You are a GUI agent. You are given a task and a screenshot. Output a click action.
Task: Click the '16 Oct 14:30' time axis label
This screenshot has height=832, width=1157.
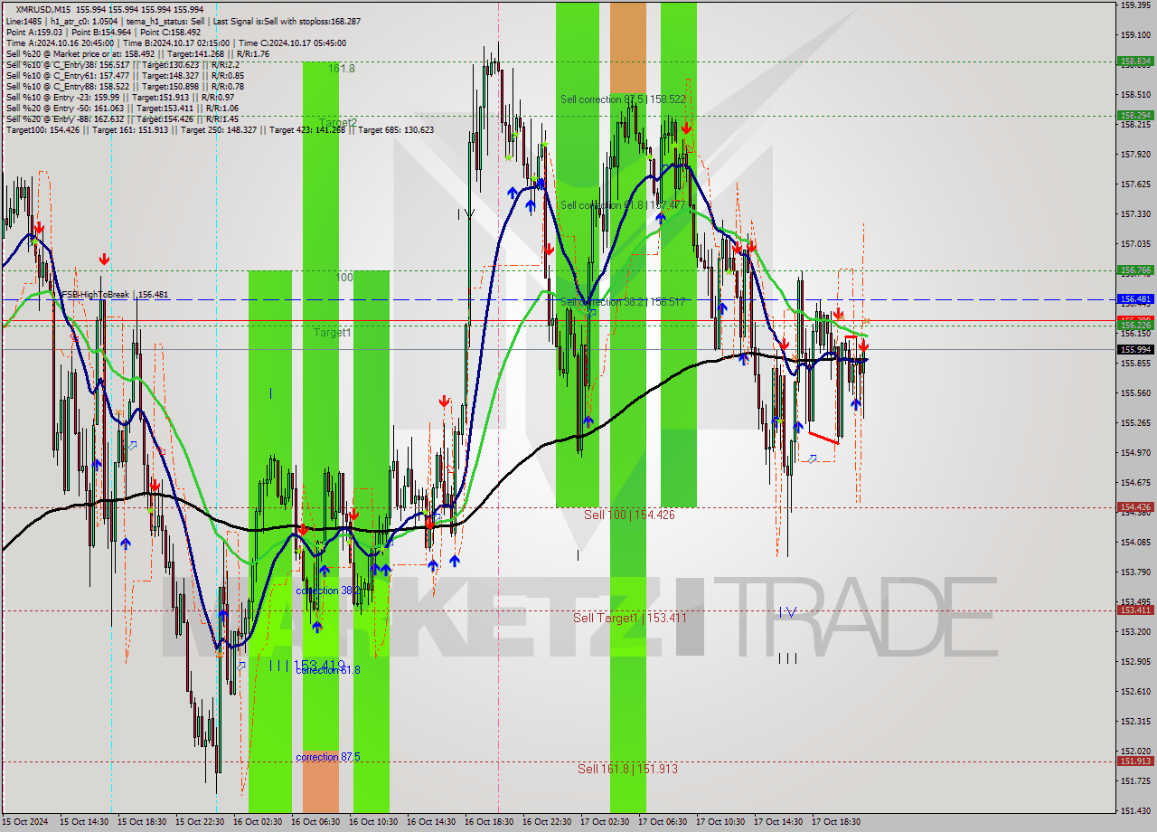431,822
